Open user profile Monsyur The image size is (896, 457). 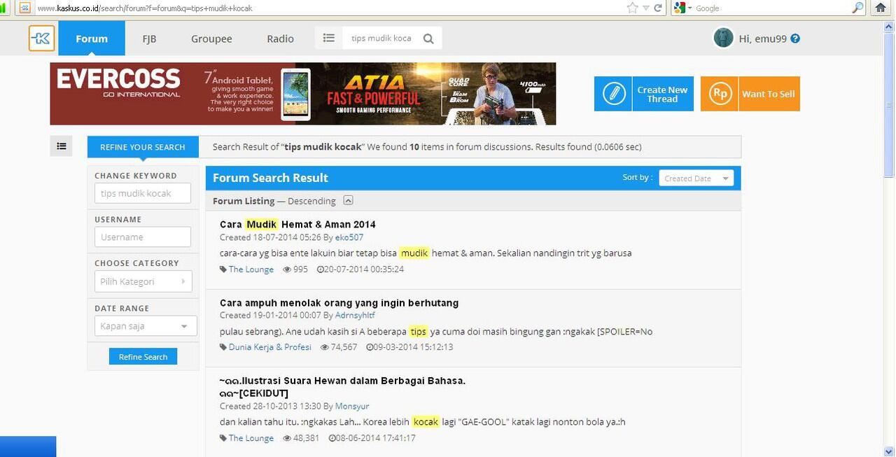352,406
